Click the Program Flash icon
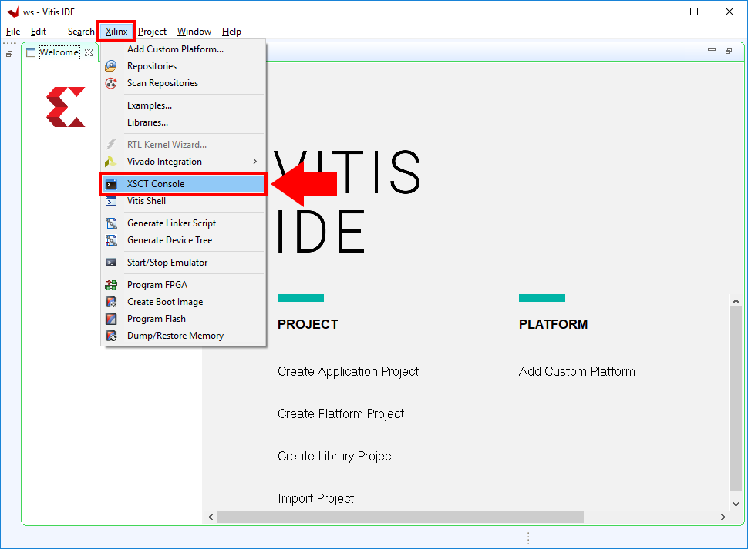748x549 pixels. click(x=111, y=319)
